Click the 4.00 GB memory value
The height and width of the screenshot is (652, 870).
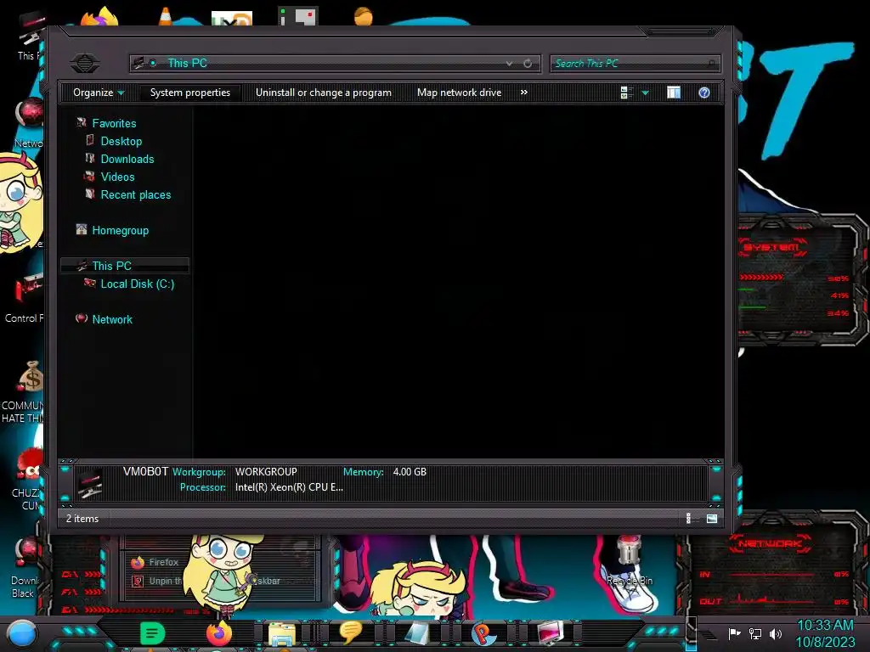coord(410,472)
